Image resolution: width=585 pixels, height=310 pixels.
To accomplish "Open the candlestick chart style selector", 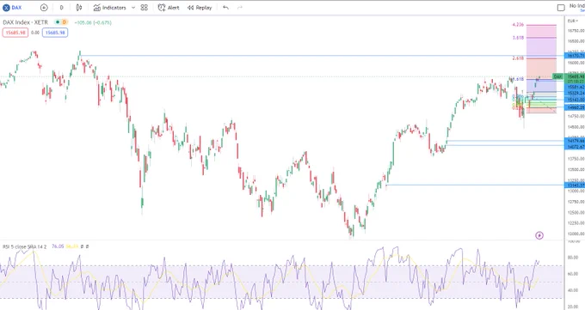I will [x=79, y=8].
